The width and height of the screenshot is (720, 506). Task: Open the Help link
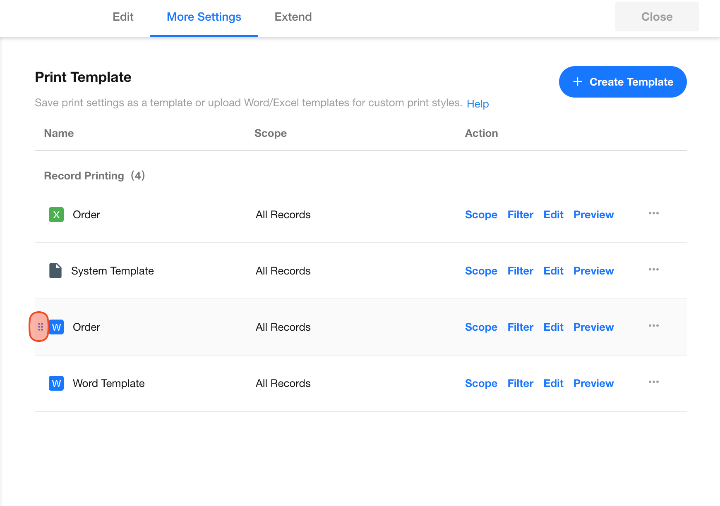(x=478, y=104)
